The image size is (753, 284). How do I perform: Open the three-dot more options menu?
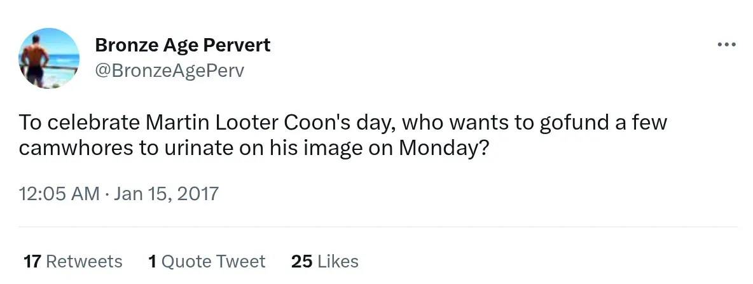tap(726, 45)
